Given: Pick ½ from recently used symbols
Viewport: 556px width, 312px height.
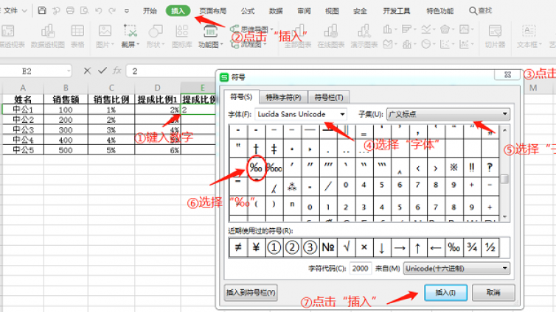Looking at the screenshot, I should [x=490, y=247].
